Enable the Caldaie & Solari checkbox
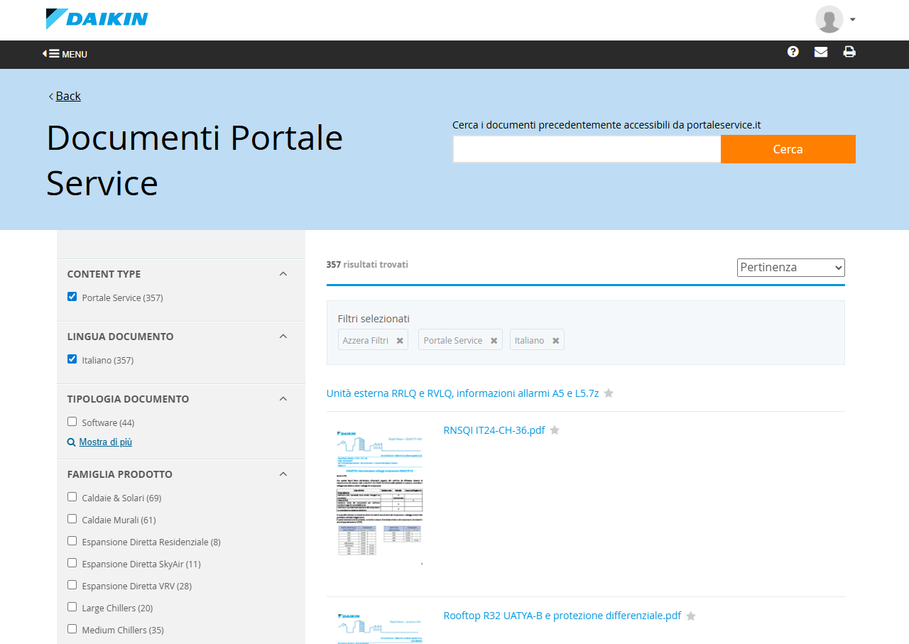The image size is (909, 644). pyautogui.click(x=72, y=497)
